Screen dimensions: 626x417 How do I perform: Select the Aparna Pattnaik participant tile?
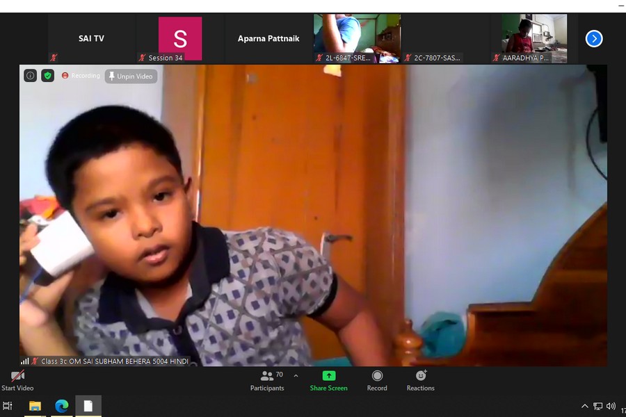[268, 39]
